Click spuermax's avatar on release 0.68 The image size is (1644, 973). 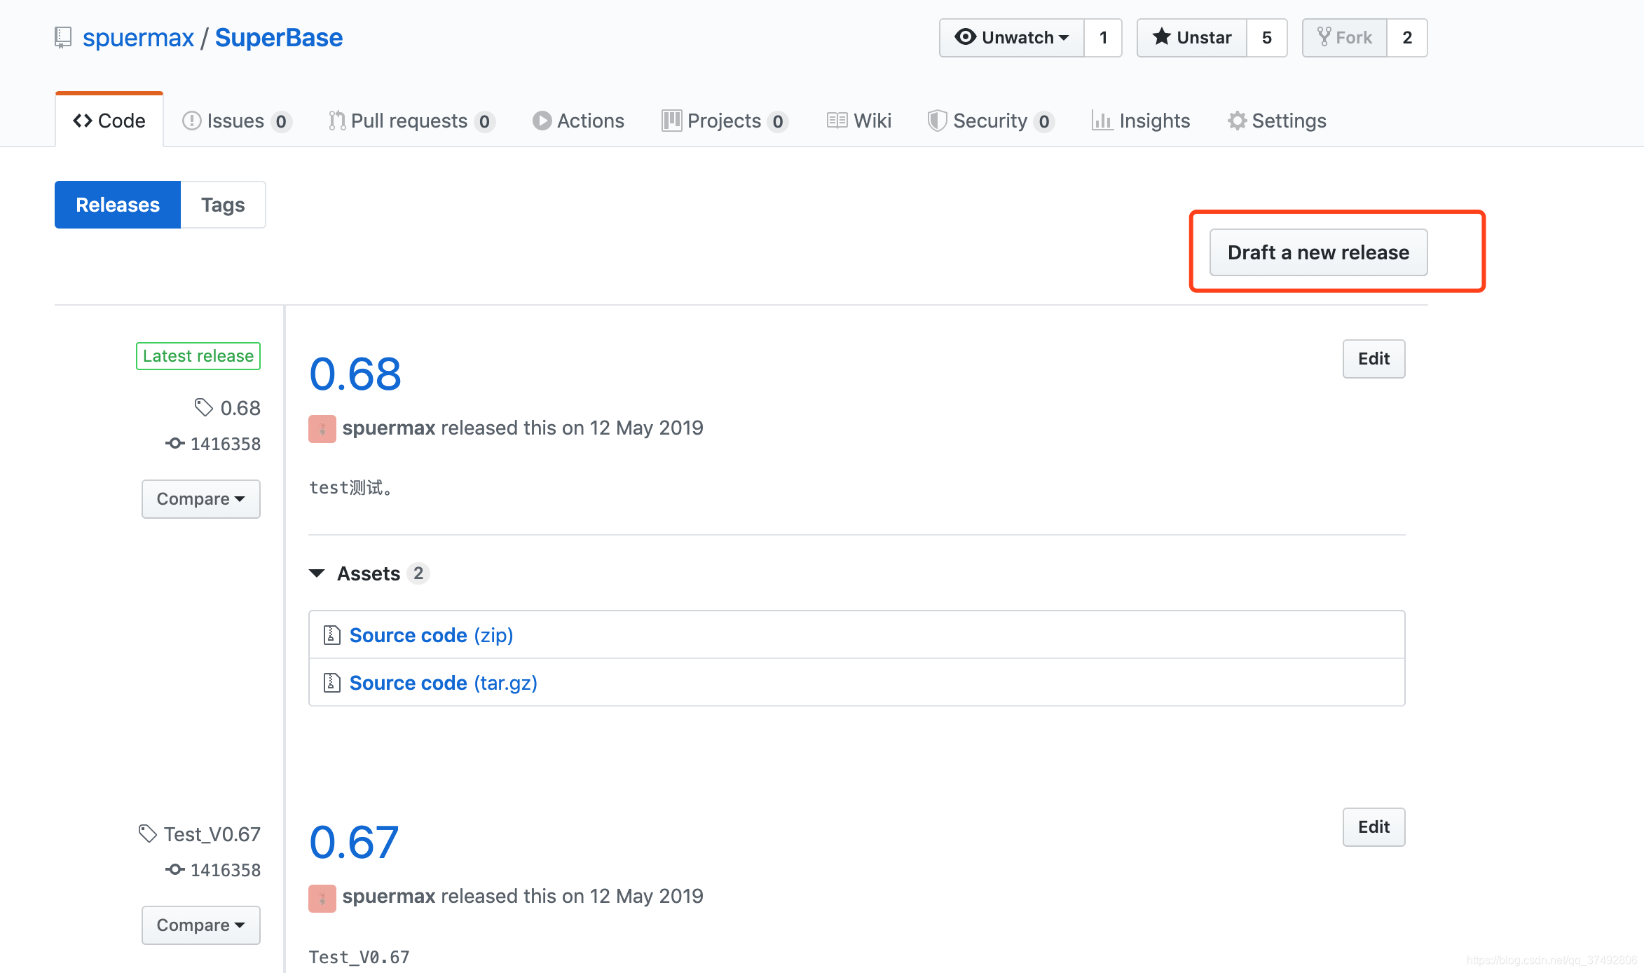click(322, 428)
